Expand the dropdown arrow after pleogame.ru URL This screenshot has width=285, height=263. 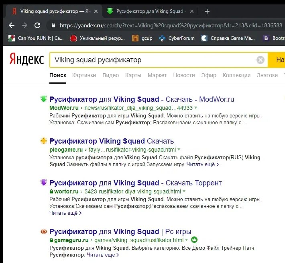point(179,150)
